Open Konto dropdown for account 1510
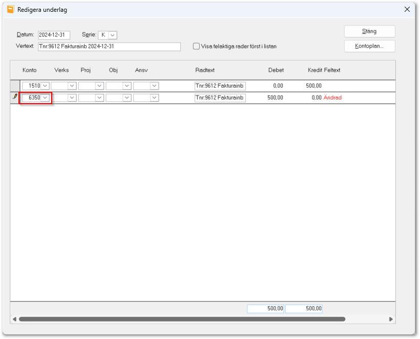Screen dimensions: 420x339 [x=45, y=86]
